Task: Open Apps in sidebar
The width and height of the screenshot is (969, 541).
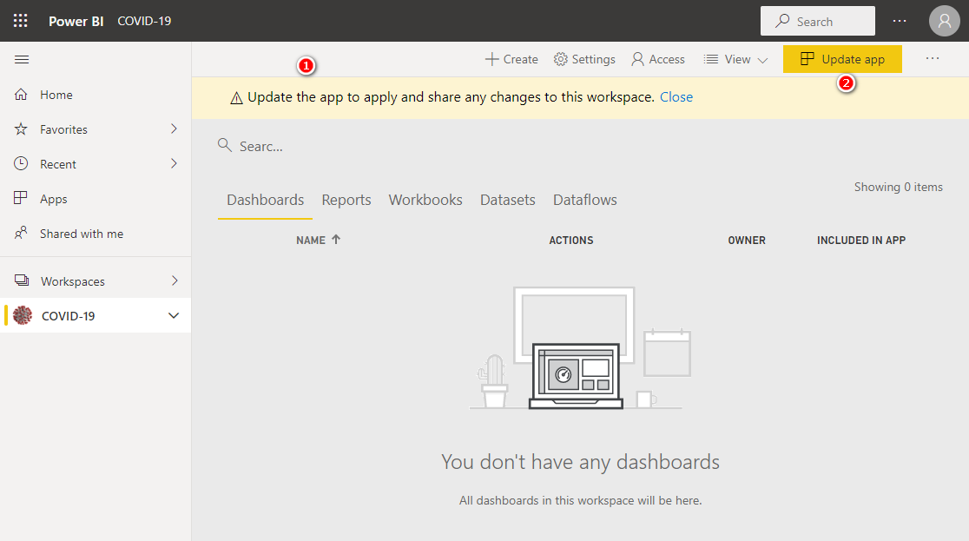Action: 96,199
